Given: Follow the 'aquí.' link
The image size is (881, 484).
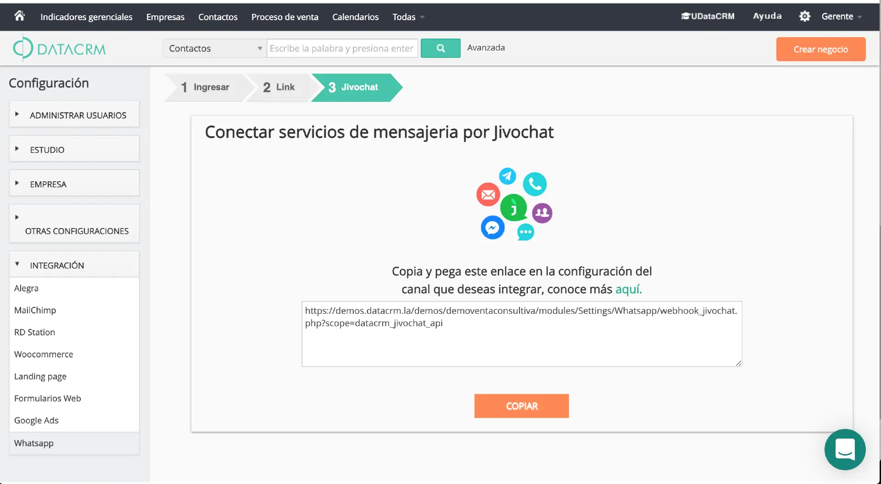Looking at the screenshot, I should tap(629, 289).
